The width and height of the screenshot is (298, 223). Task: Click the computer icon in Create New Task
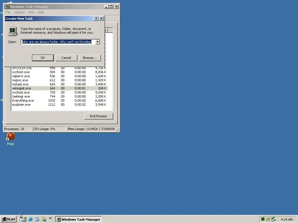(13, 31)
